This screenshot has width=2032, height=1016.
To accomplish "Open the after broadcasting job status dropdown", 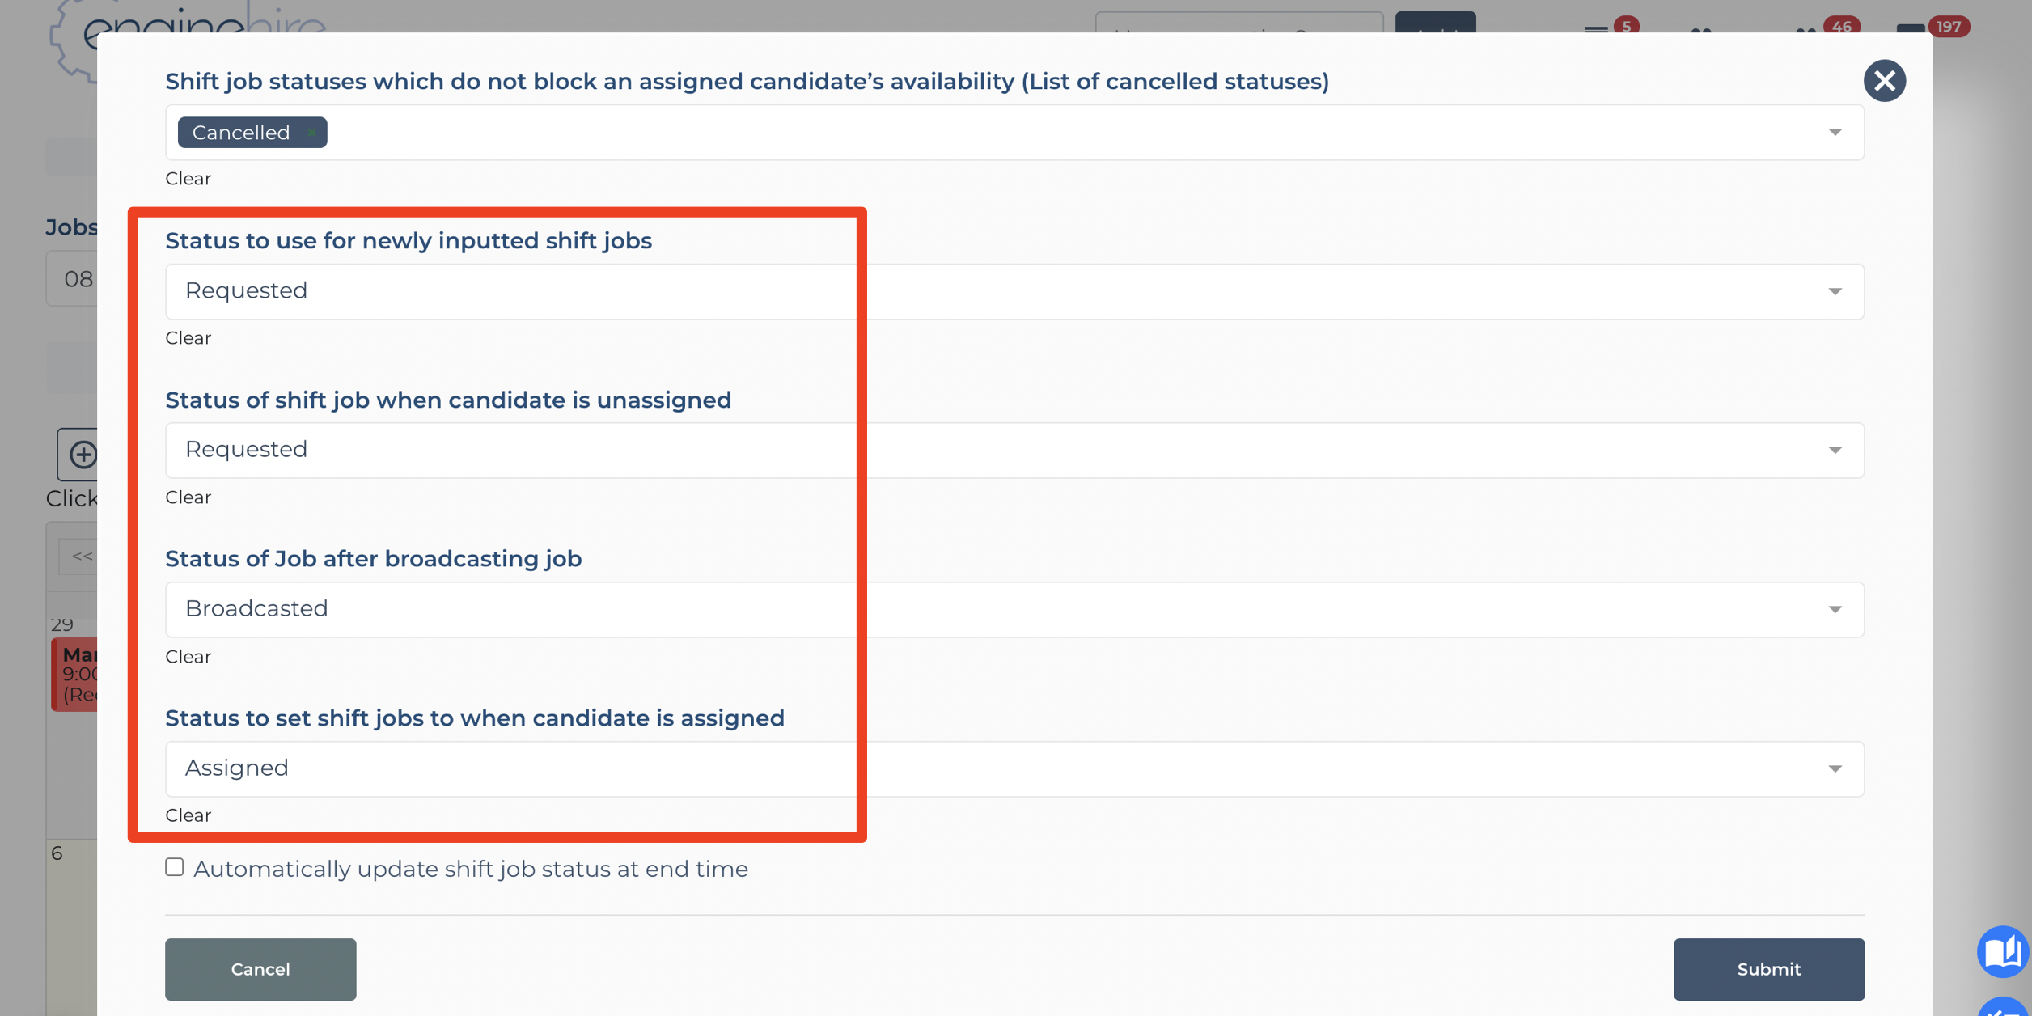I will click(x=1014, y=609).
